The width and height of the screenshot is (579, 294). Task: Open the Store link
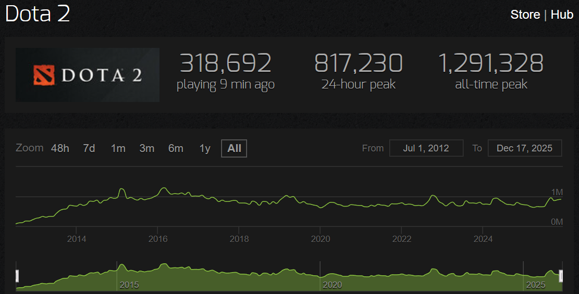point(525,15)
